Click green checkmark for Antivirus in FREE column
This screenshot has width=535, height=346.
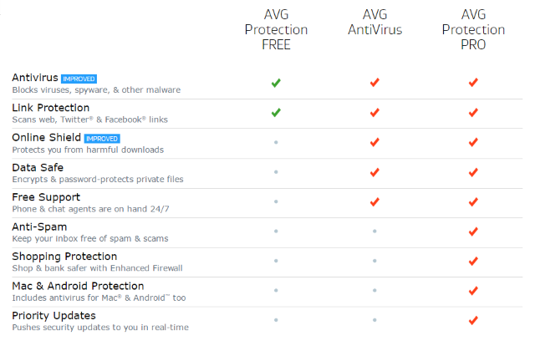(276, 83)
